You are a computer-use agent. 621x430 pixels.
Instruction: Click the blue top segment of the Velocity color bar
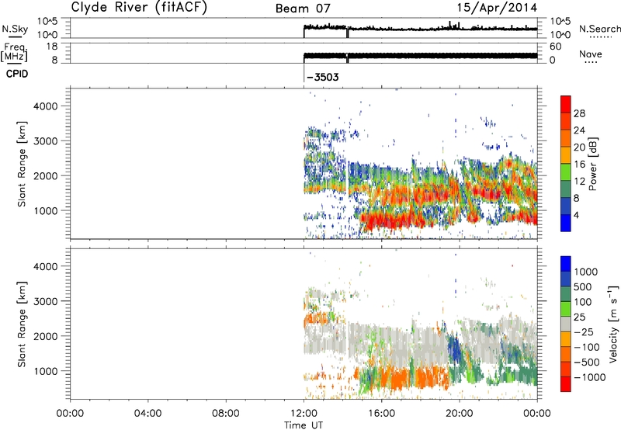click(566, 264)
